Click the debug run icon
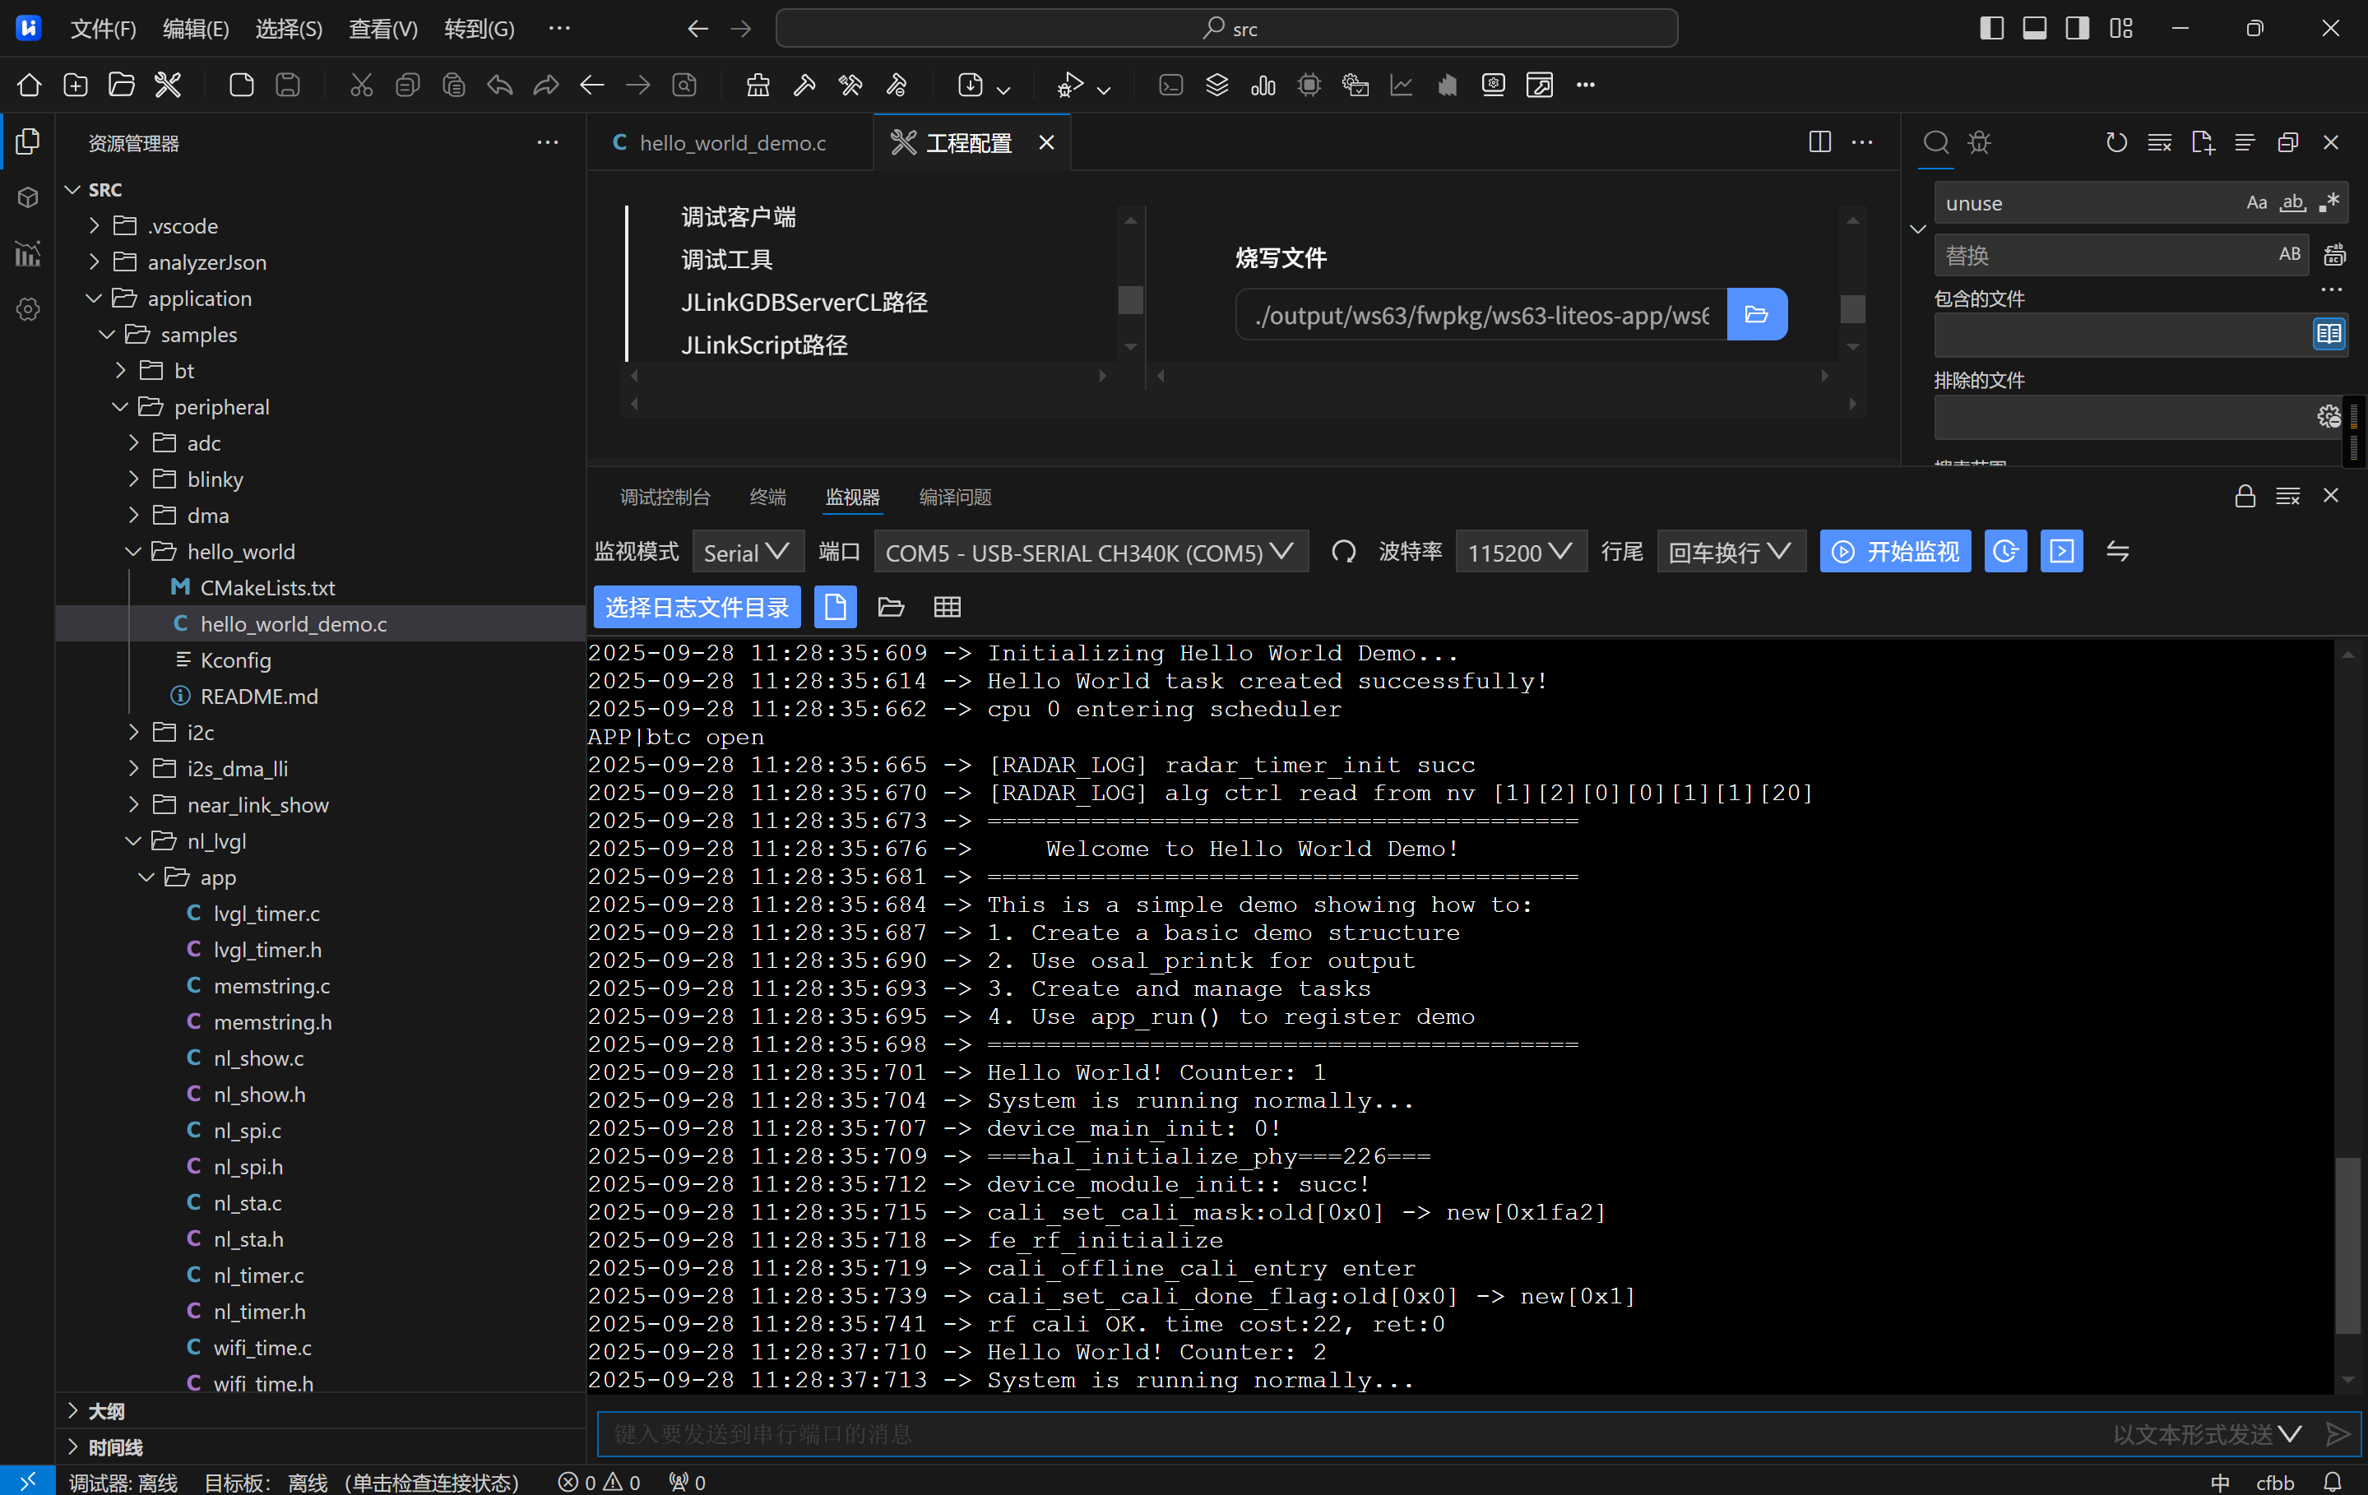The width and height of the screenshot is (2368, 1495). click(1070, 86)
